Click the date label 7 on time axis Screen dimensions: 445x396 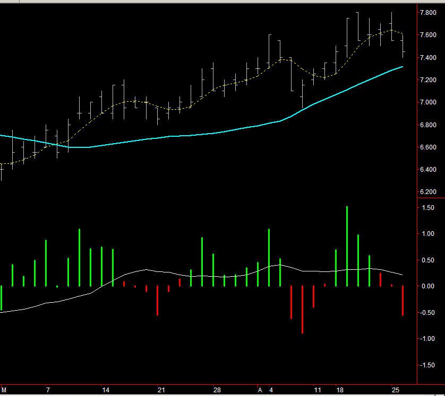pyautogui.click(x=48, y=390)
